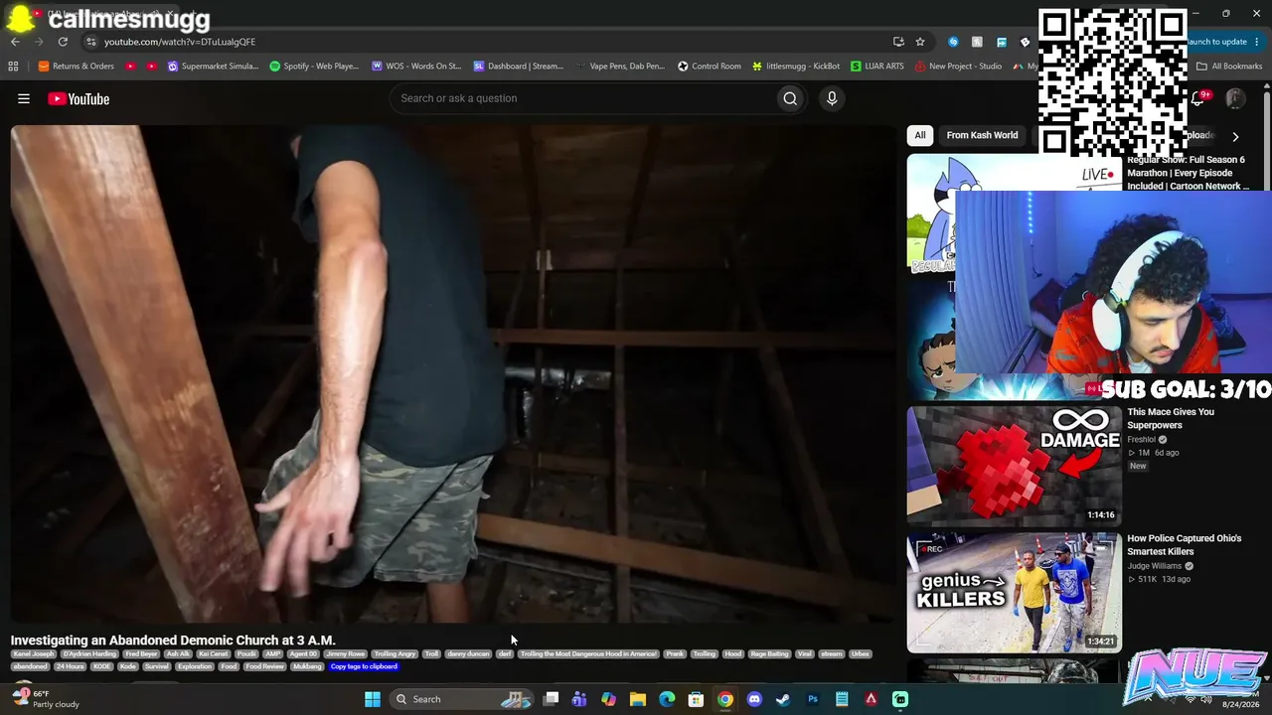Open Steam from the taskbar
The height and width of the screenshot is (715, 1272).
(x=783, y=699)
